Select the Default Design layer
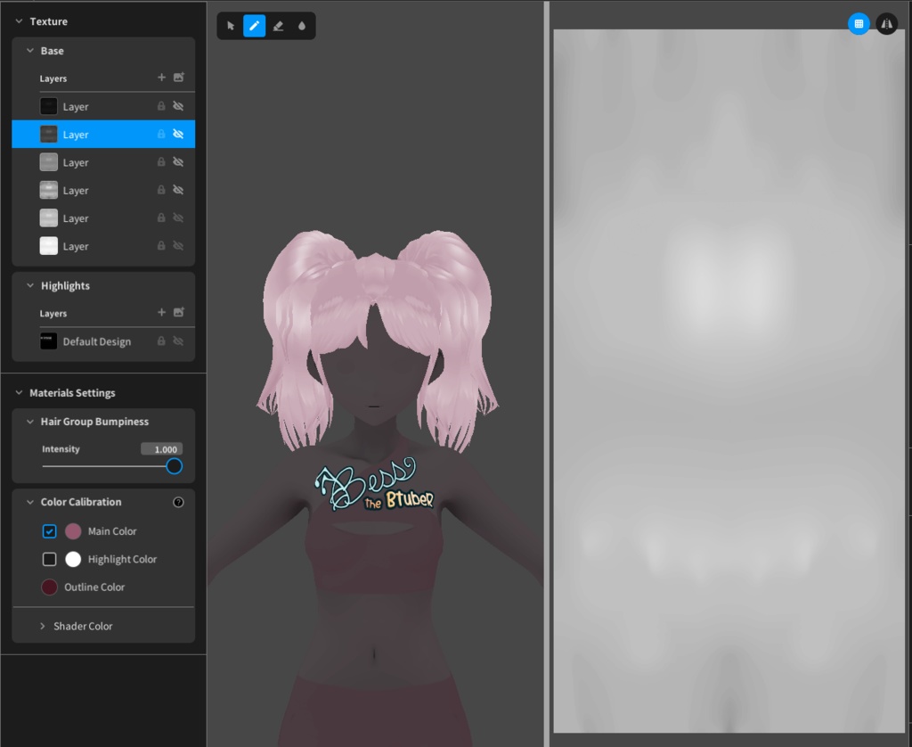 96,341
